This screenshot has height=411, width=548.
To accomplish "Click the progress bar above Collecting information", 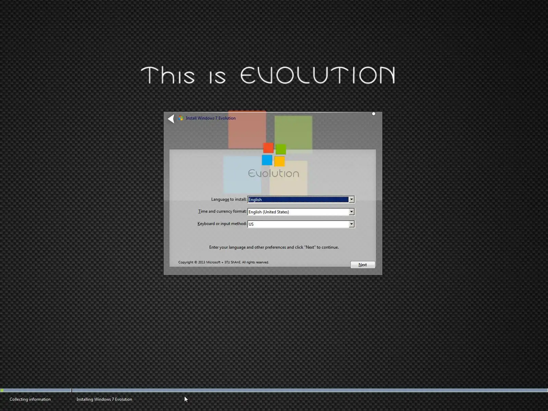I will point(36,390).
